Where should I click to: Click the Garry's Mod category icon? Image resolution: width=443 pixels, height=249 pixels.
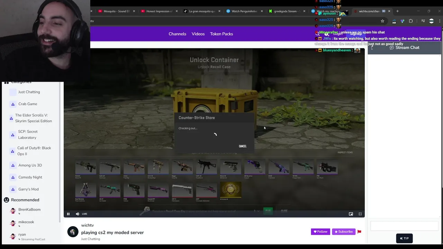13,189
